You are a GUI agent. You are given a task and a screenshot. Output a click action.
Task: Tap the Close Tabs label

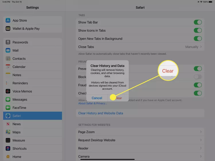[x=86, y=47]
